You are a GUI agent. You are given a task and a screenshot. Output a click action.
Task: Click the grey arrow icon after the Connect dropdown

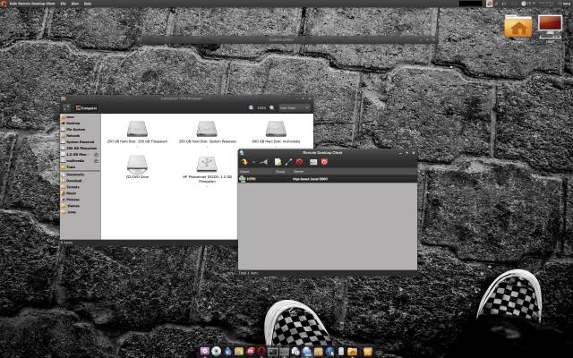(x=263, y=162)
